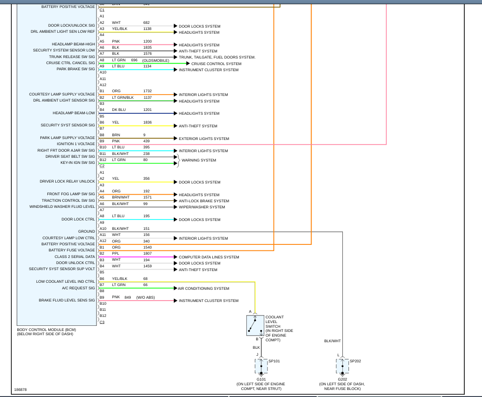Click the Computer Data Lines System label

click(209, 257)
